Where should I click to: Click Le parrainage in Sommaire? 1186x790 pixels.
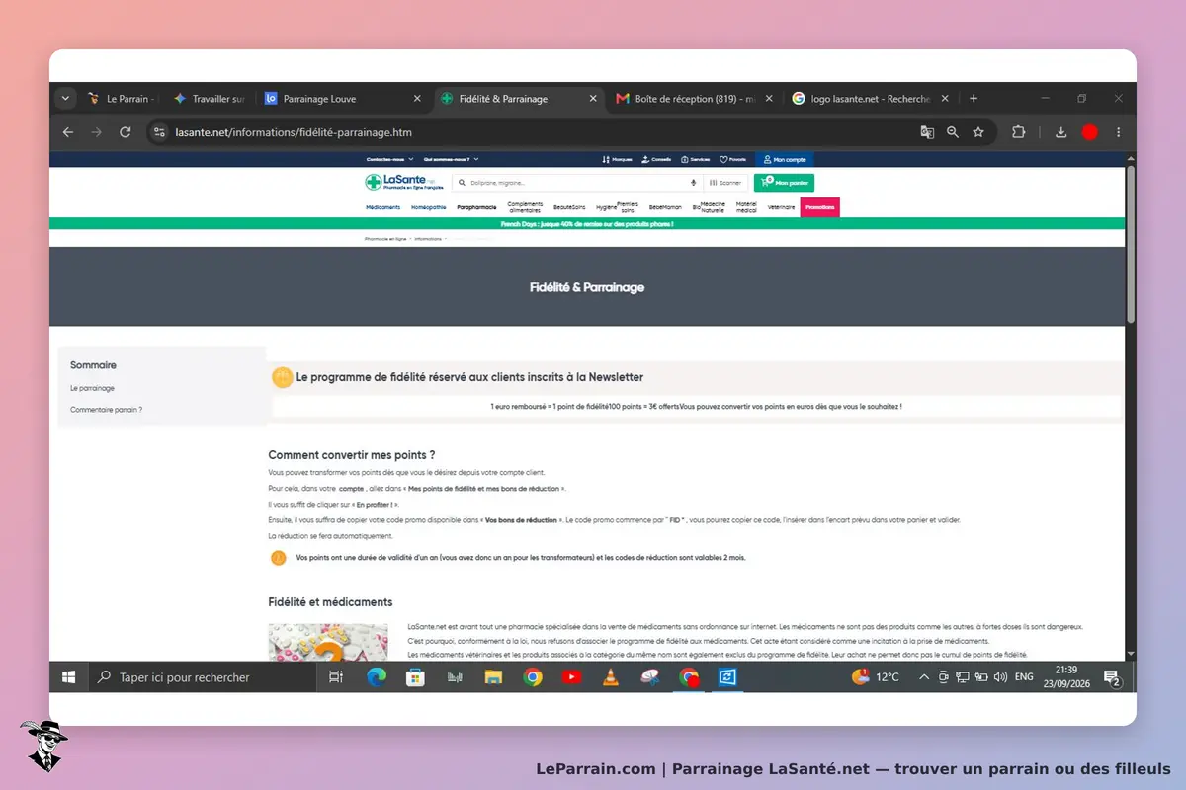point(93,388)
